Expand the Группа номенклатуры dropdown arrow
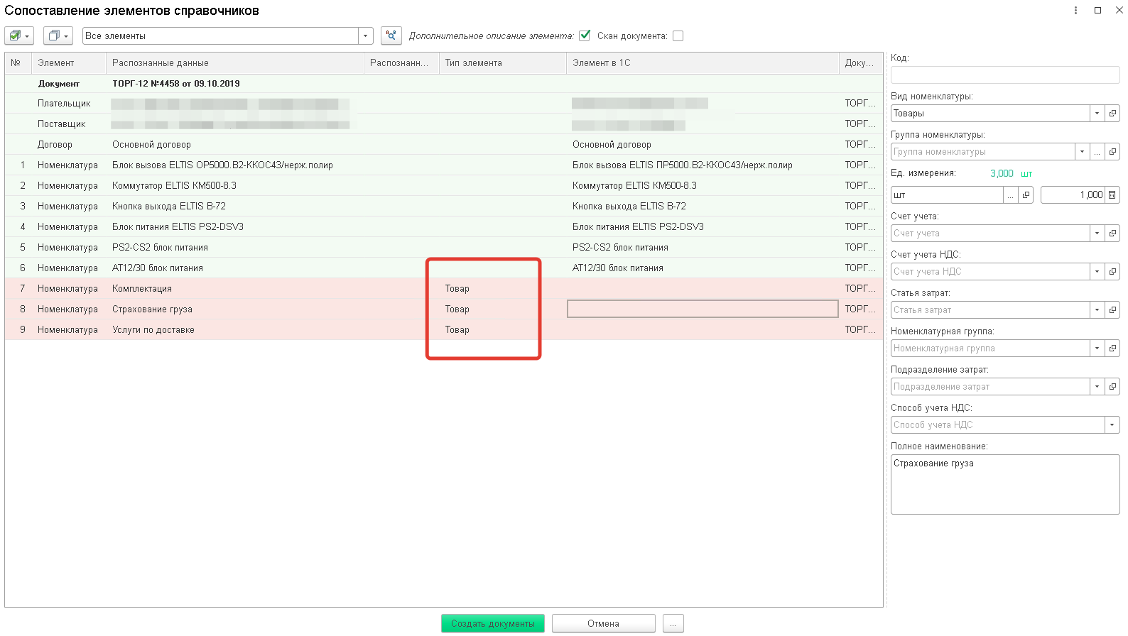The height and width of the screenshot is (636, 1128). click(1083, 152)
